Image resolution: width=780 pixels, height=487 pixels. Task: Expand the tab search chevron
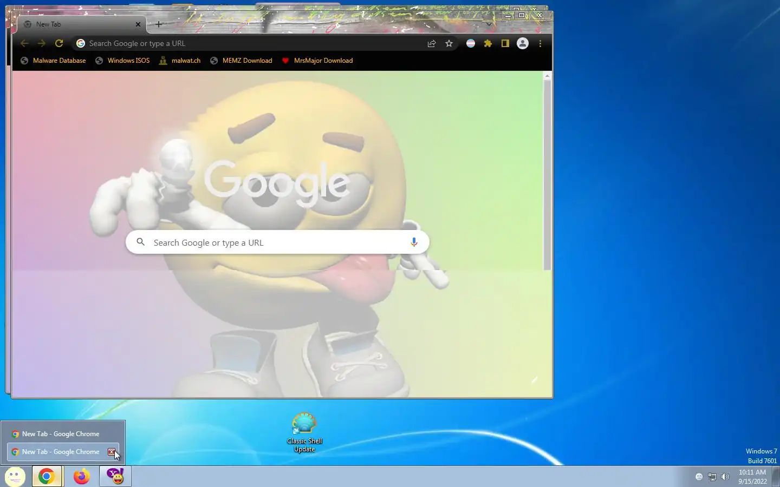pos(489,24)
